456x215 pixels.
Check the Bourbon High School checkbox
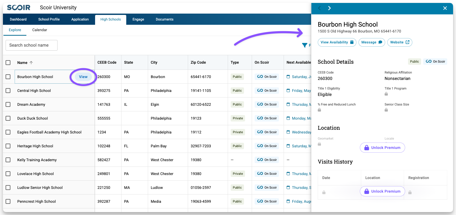click(8, 77)
